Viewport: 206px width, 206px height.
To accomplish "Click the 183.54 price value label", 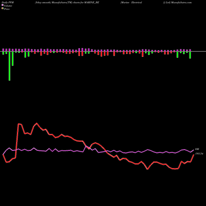I will tap(199, 154).
